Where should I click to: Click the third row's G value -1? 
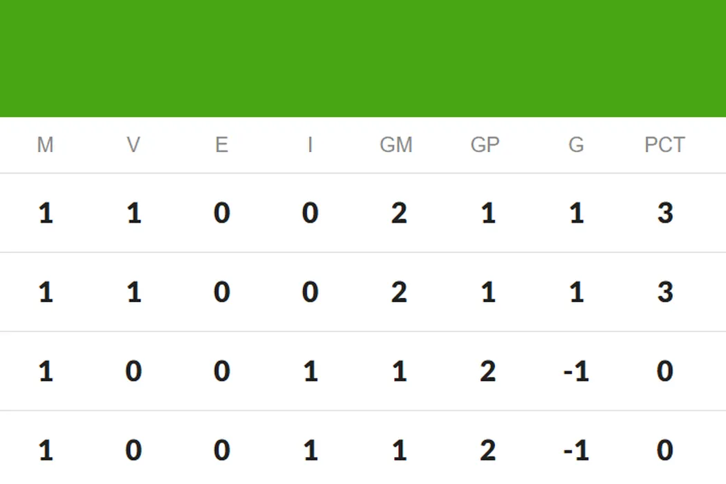(575, 372)
